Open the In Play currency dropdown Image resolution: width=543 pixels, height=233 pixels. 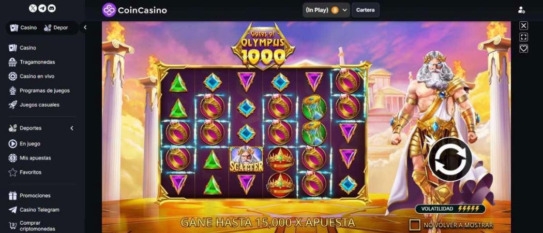pos(326,10)
